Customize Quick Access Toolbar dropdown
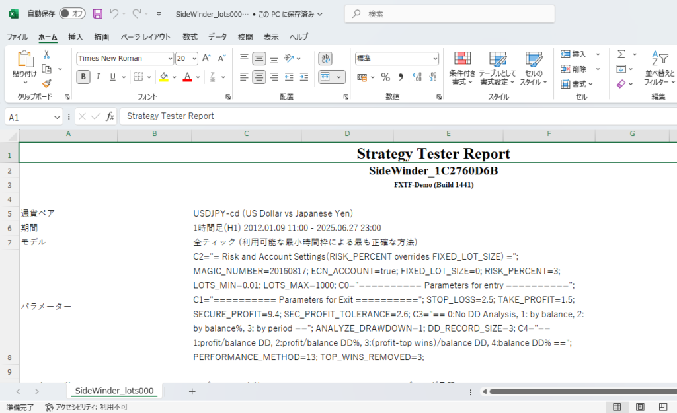Viewport: 677px width, 413px height. (159, 14)
